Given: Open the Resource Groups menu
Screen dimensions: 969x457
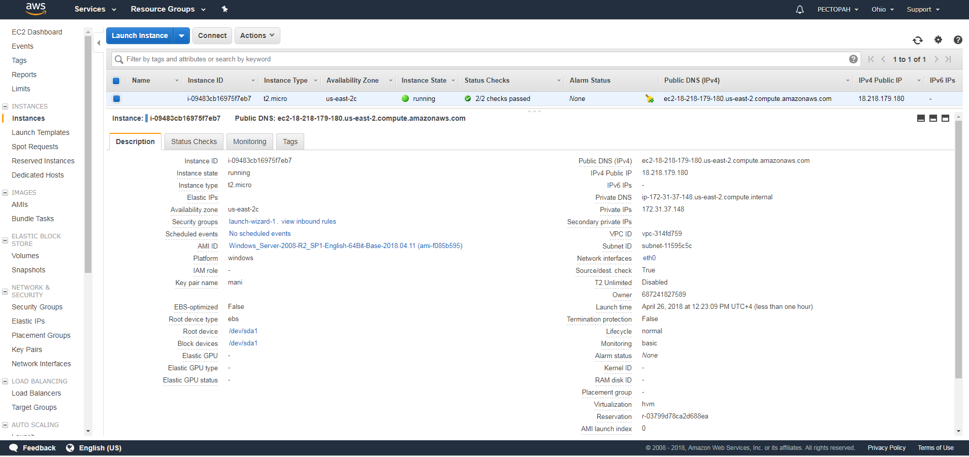Looking at the screenshot, I should click(x=168, y=9).
